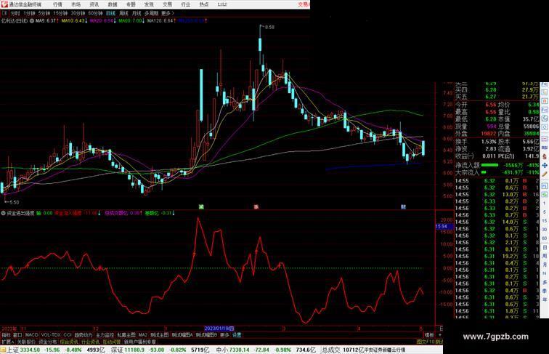Select the 月线 monthly chart tab
This screenshot has height=354, width=549.
137,13
